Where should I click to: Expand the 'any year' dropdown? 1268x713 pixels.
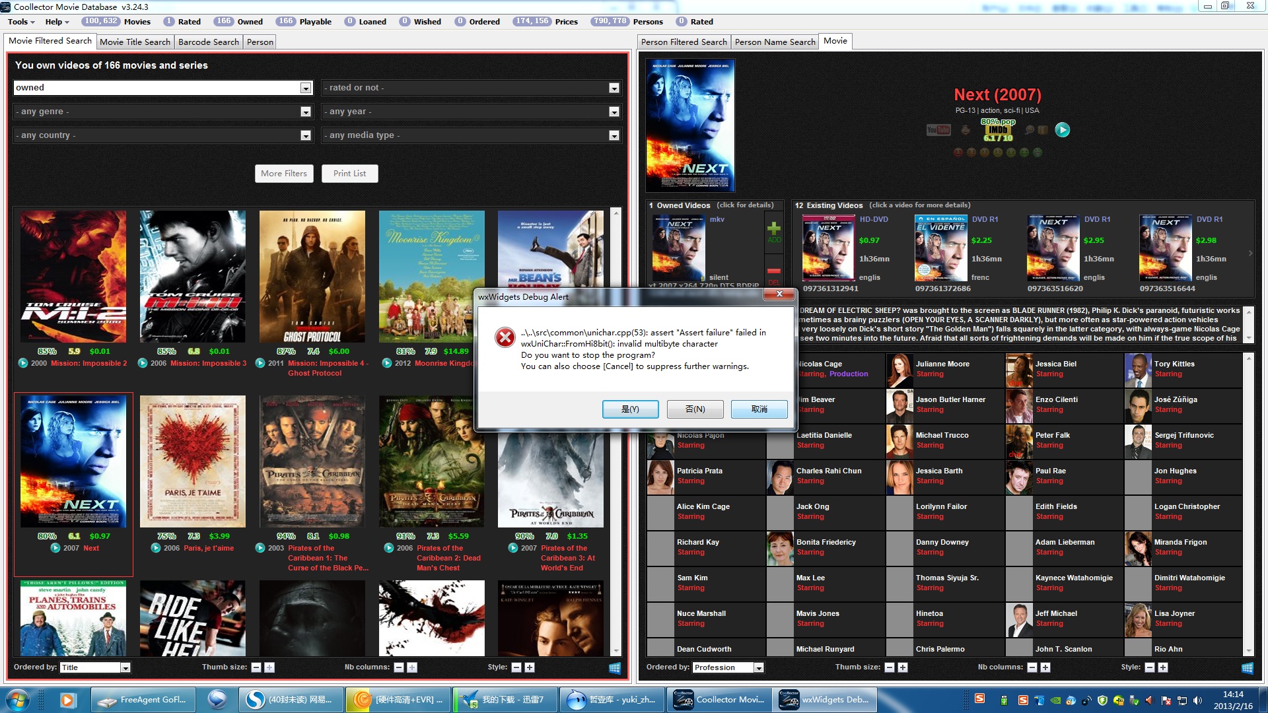pyautogui.click(x=614, y=112)
